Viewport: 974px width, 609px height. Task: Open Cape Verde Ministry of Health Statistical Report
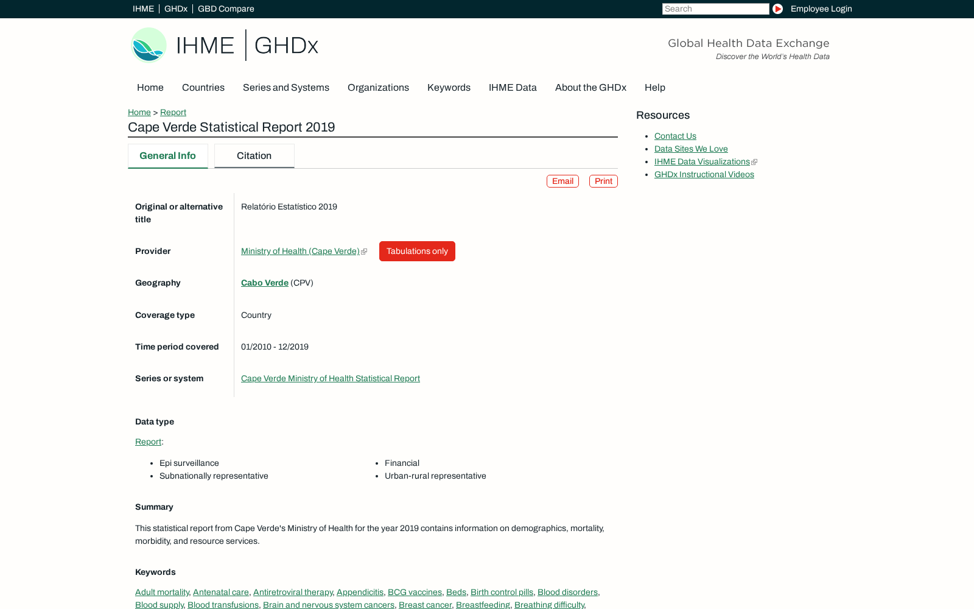331,378
